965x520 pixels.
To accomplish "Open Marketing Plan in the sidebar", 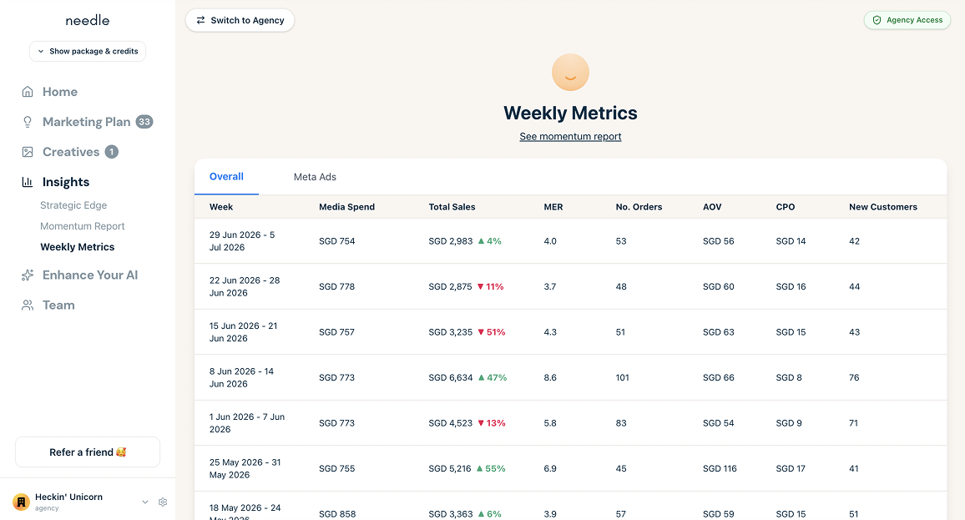I will click(x=86, y=122).
